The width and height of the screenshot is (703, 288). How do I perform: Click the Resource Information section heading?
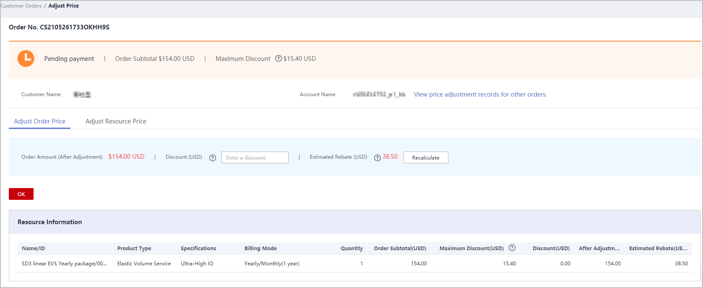[x=49, y=222]
